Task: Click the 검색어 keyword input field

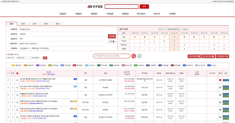Action: tap(112, 56)
